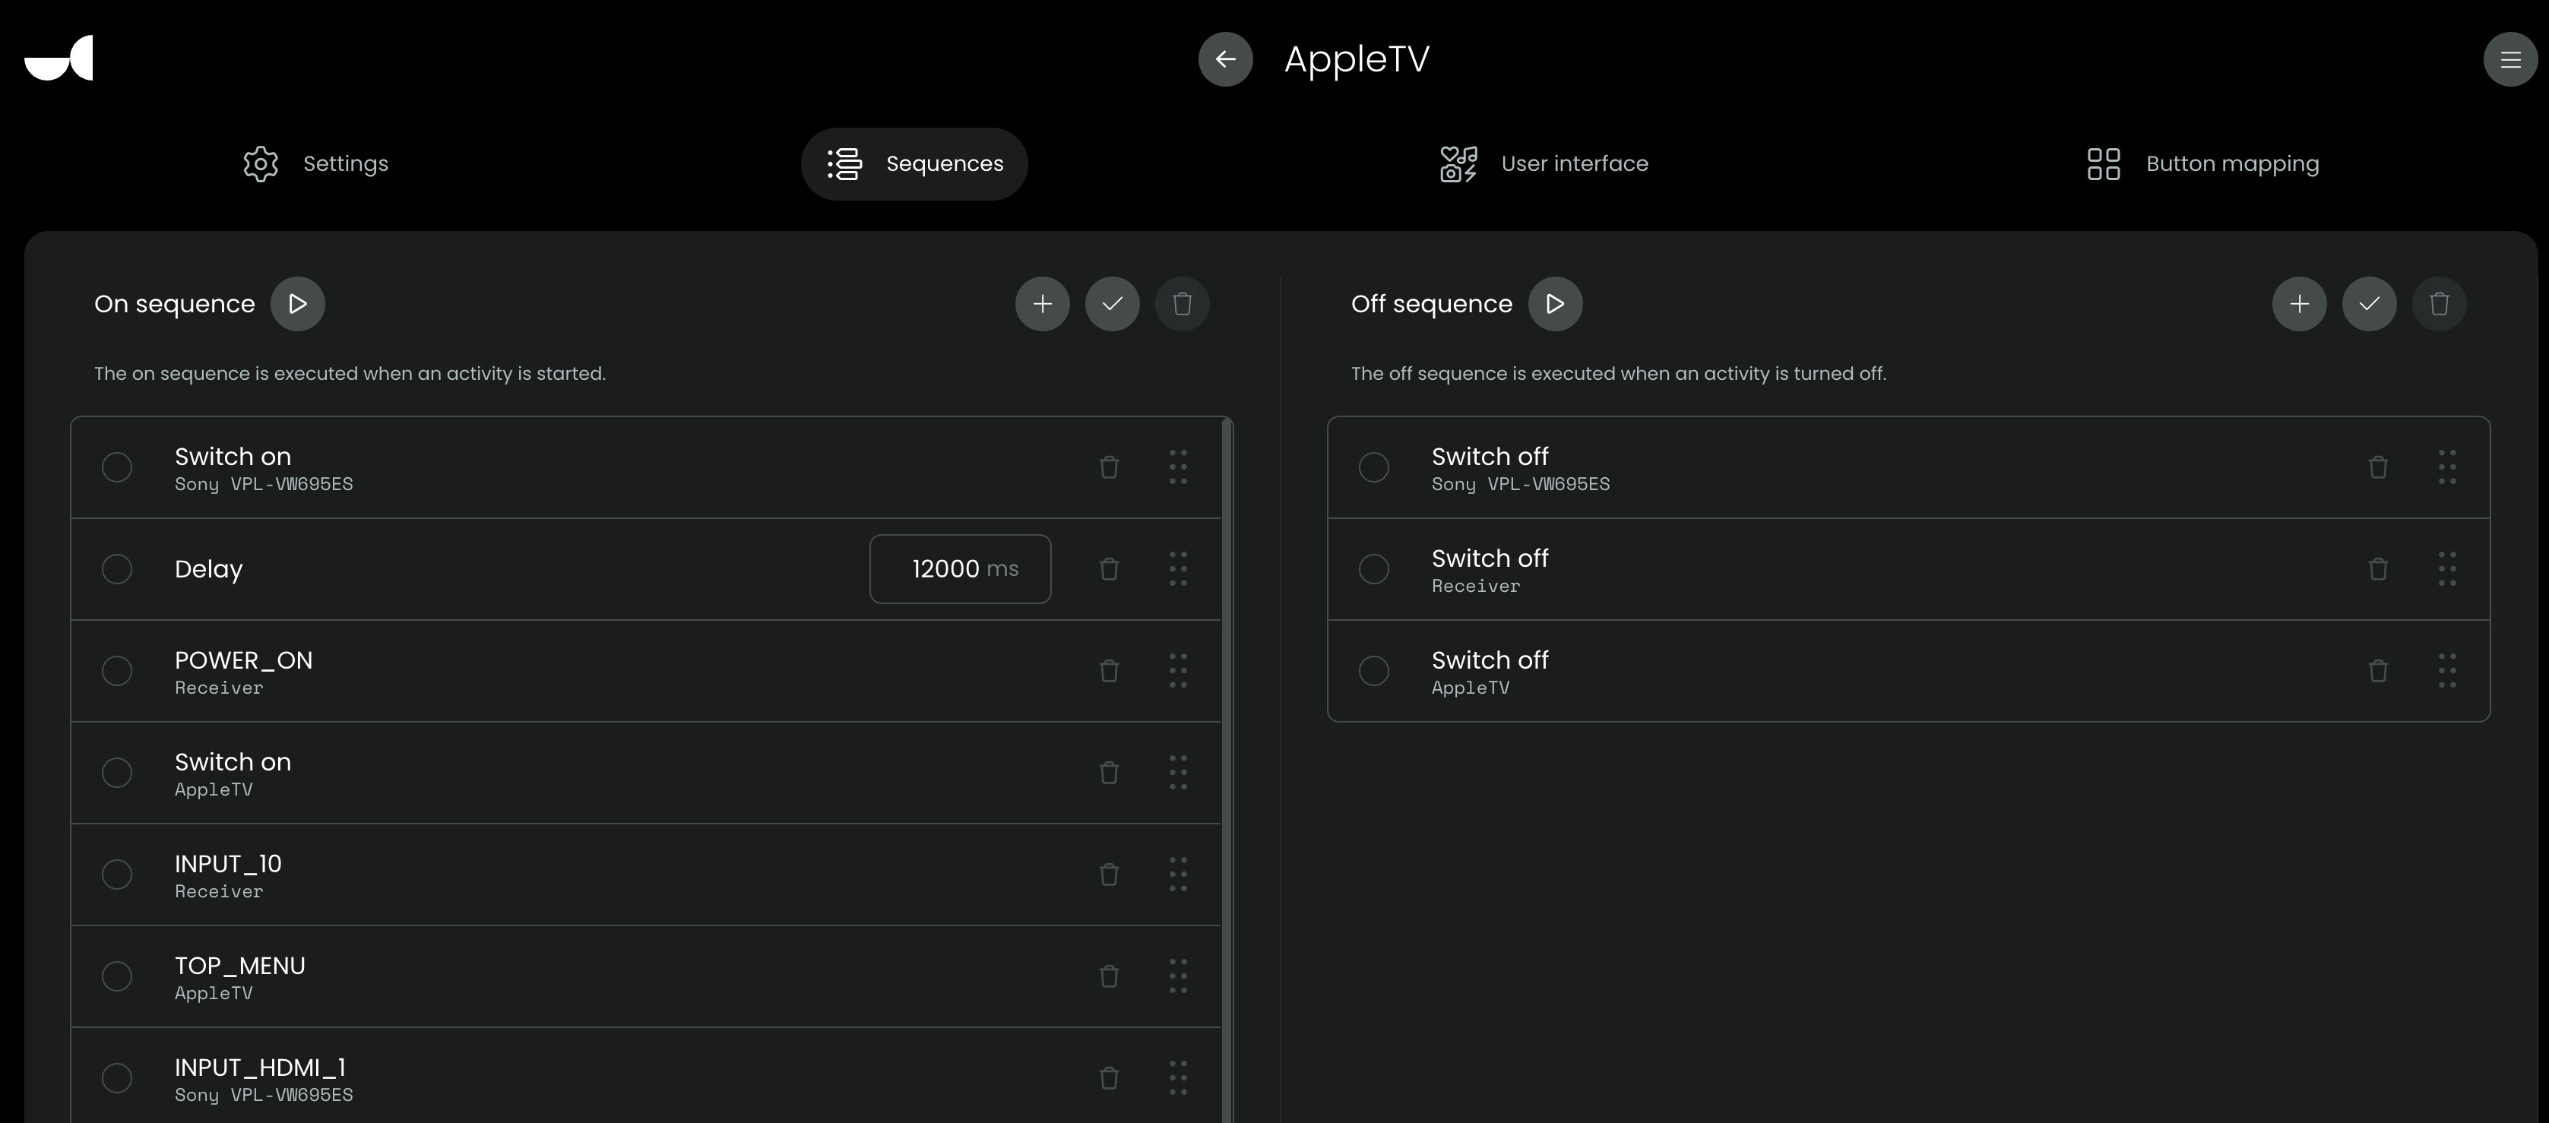Open the Button mapping tab
The height and width of the screenshot is (1123, 2549).
pos(2202,163)
